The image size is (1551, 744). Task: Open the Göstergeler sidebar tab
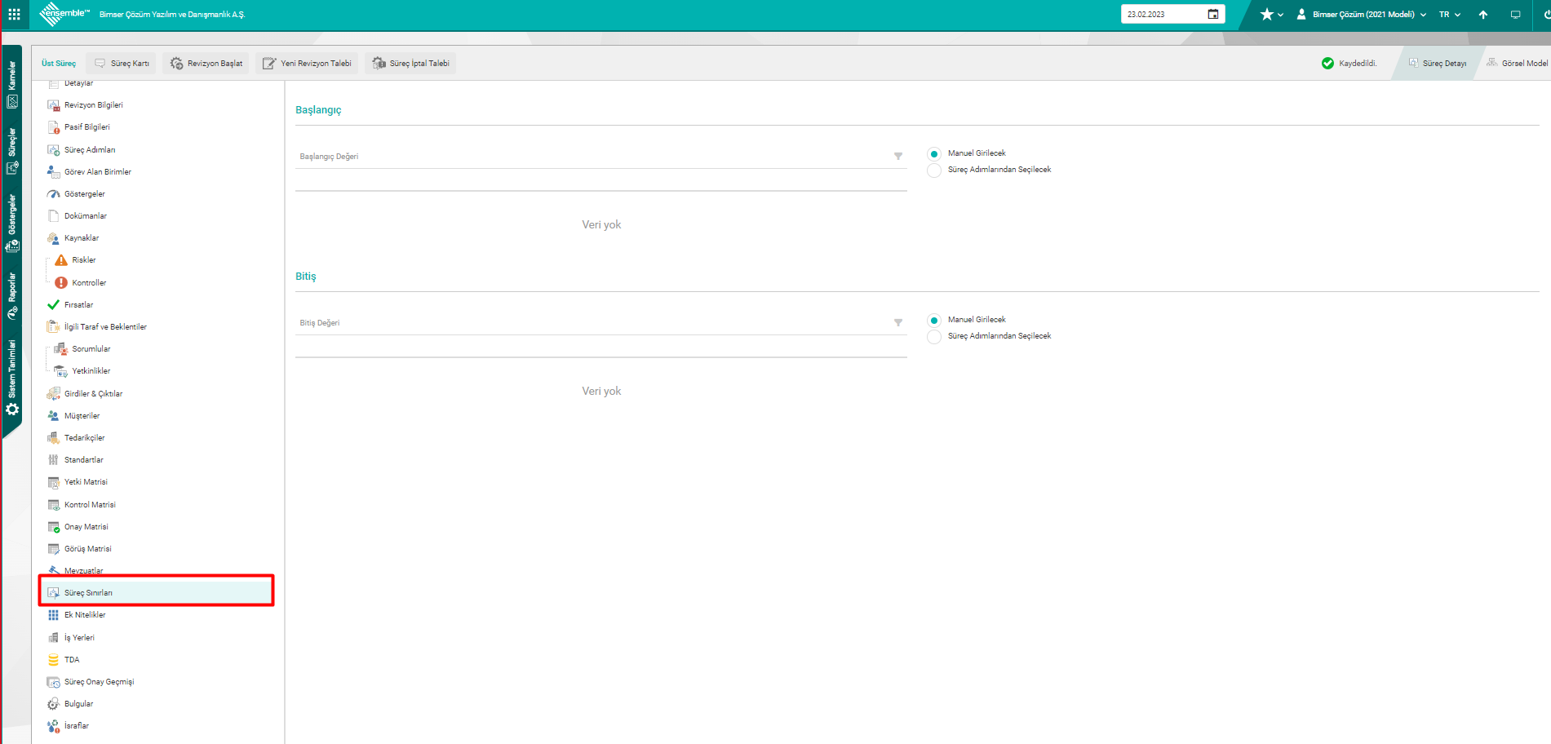[x=12, y=224]
